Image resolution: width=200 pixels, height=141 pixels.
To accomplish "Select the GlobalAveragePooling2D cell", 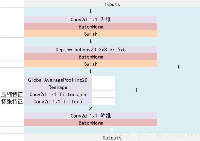I will pyautogui.click(x=58, y=80).
